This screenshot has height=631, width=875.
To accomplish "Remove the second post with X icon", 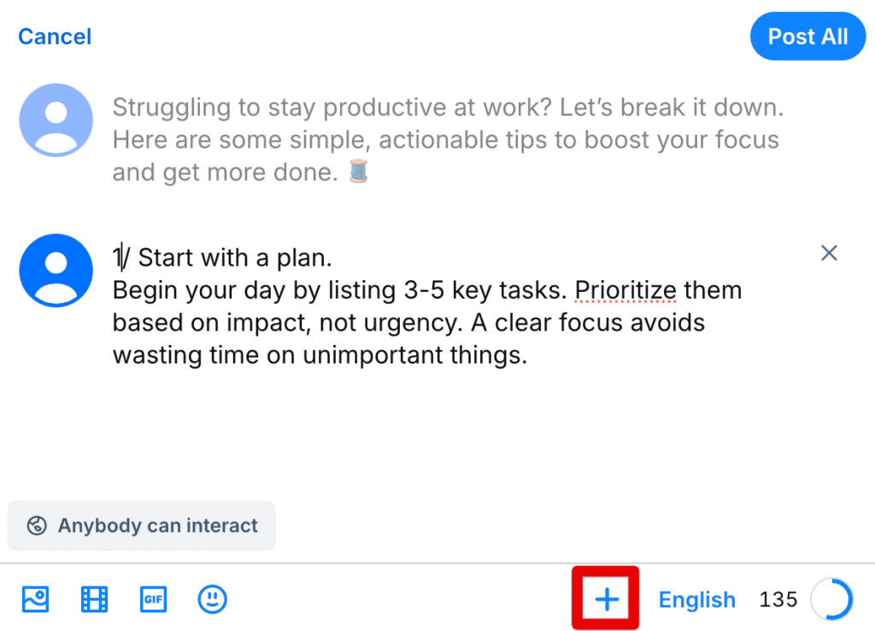I will coord(829,253).
